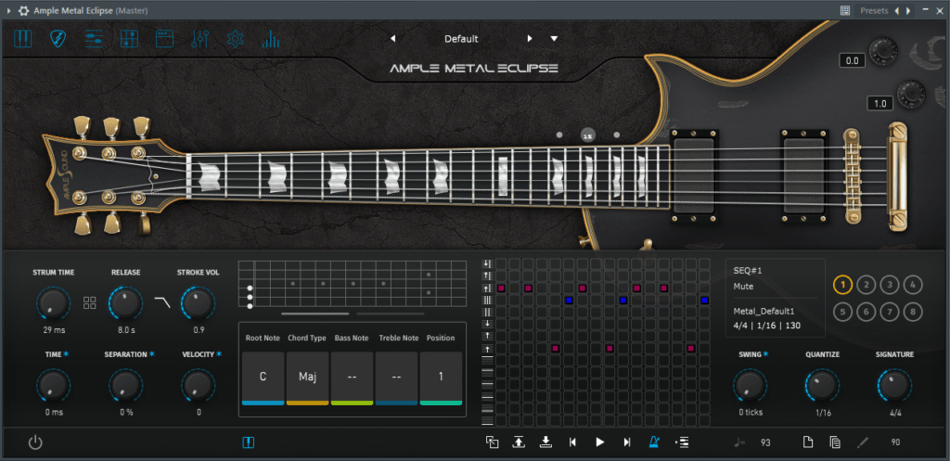Image resolution: width=950 pixels, height=461 pixels.
Task: Click the SEQ#1 label
Action: tap(748, 271)
